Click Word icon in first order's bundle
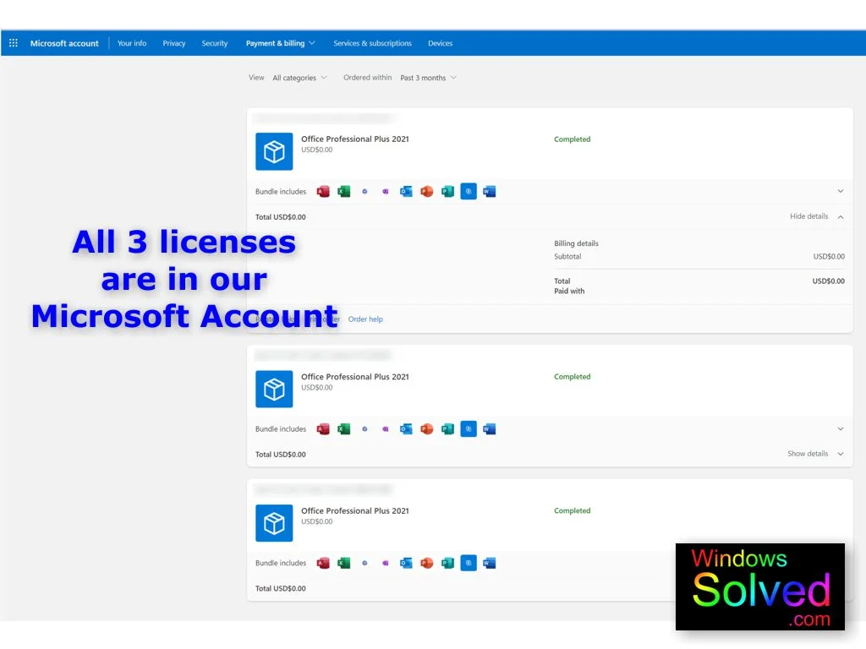Screen dimensions: 866x649 point(490,192)
